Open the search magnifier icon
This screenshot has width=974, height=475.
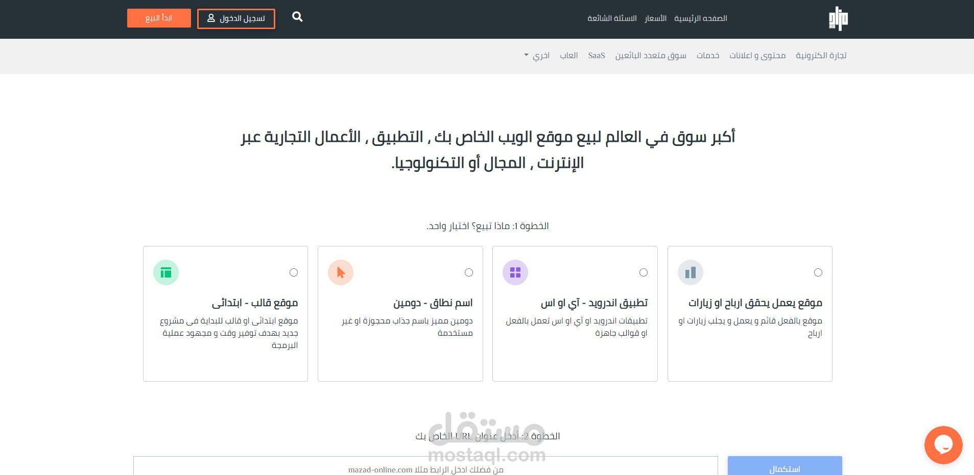(297, 17)
